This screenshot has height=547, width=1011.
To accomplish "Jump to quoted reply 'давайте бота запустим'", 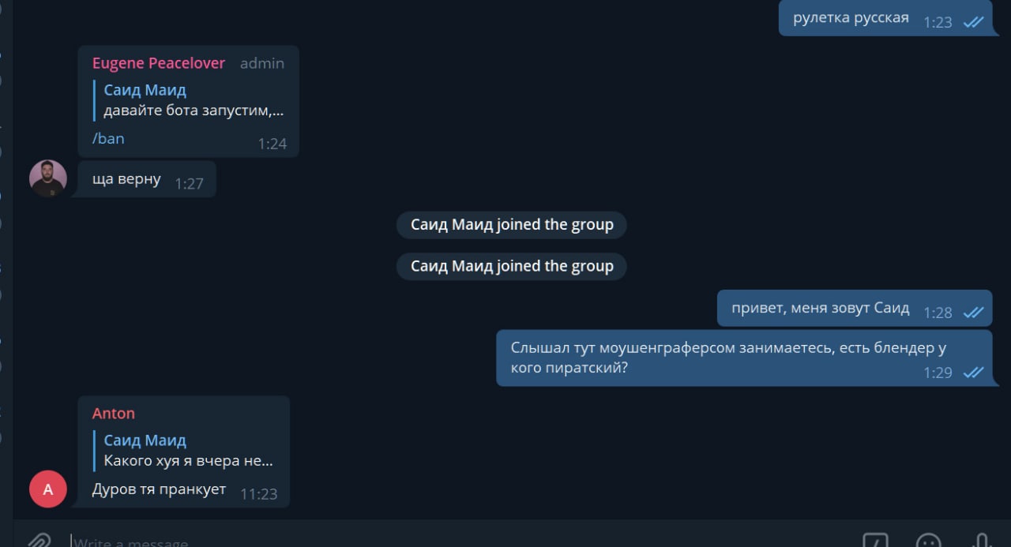I will click(190, 100).
